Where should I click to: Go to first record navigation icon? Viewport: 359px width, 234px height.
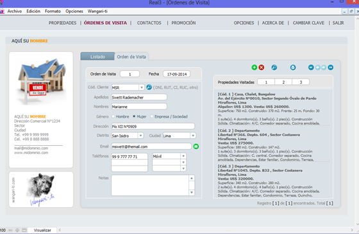(x=311, y=67)
